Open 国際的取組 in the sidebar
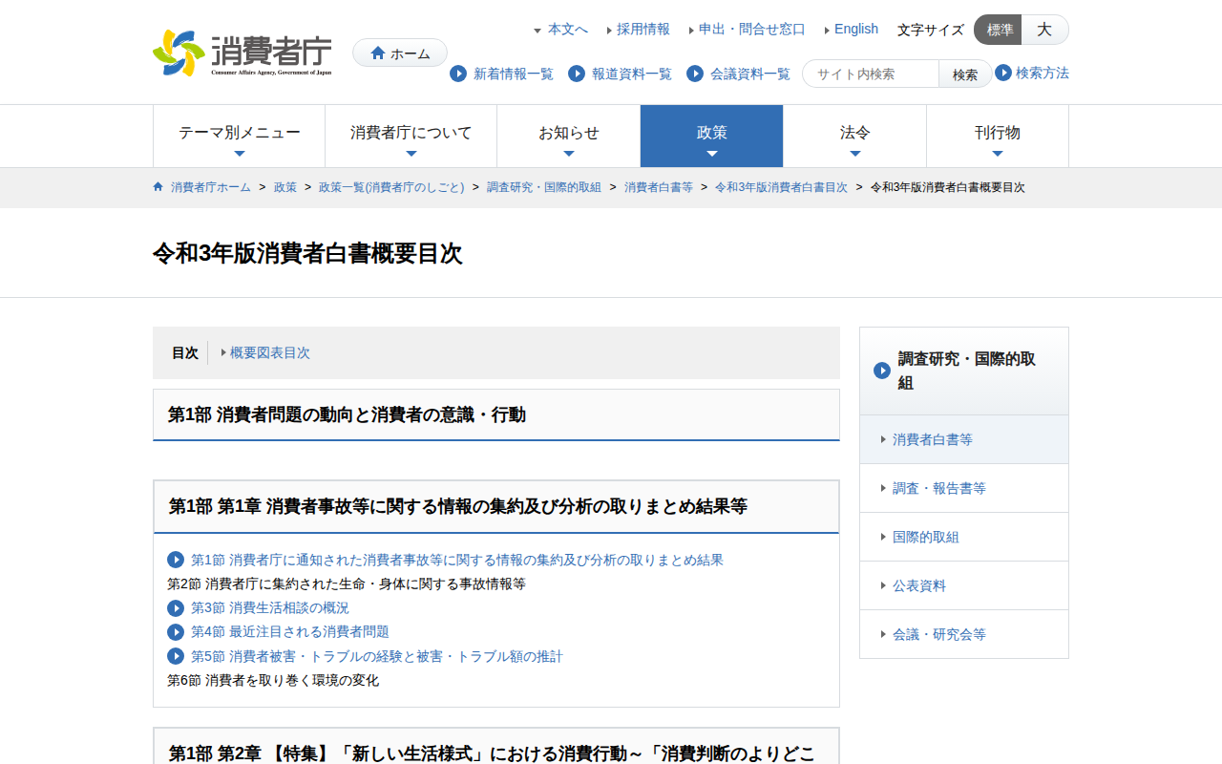1222x764 pixels. [925, 537]
